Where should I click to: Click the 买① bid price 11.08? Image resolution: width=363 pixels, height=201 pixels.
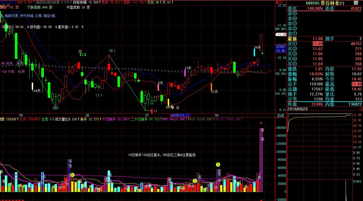(318, 44)
